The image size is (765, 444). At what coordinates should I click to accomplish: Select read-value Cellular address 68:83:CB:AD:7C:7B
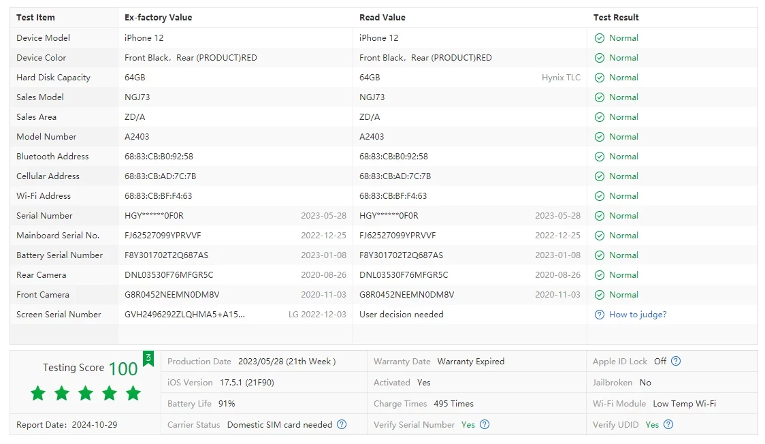point(395,176)
